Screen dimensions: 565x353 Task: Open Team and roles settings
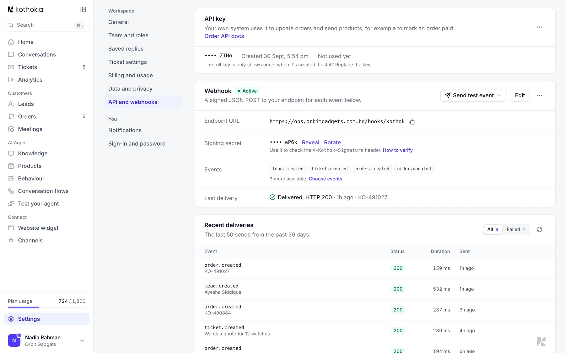pos(143,35)
